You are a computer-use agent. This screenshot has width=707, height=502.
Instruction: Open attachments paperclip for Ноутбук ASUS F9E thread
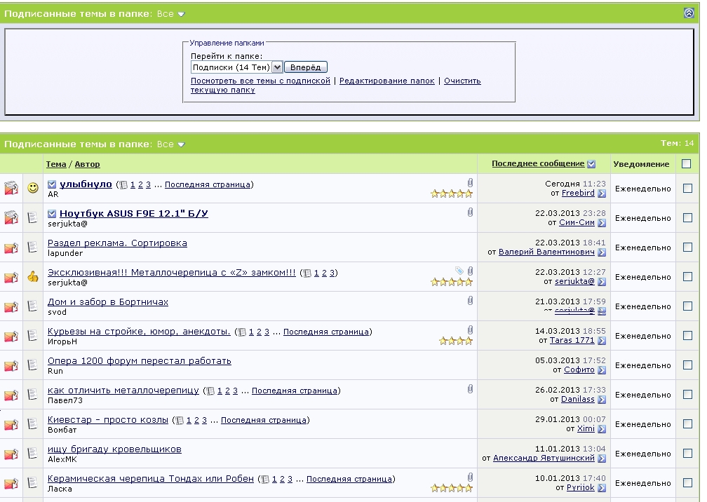[470, 212]
